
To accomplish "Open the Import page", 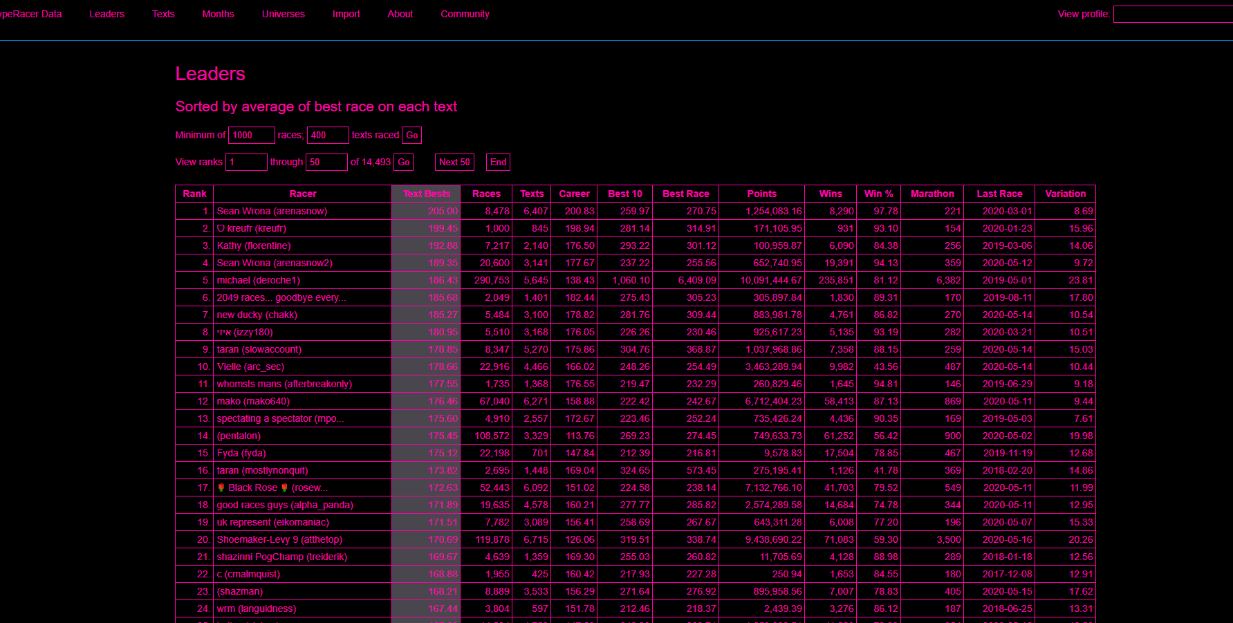I will tap(346, 14).
